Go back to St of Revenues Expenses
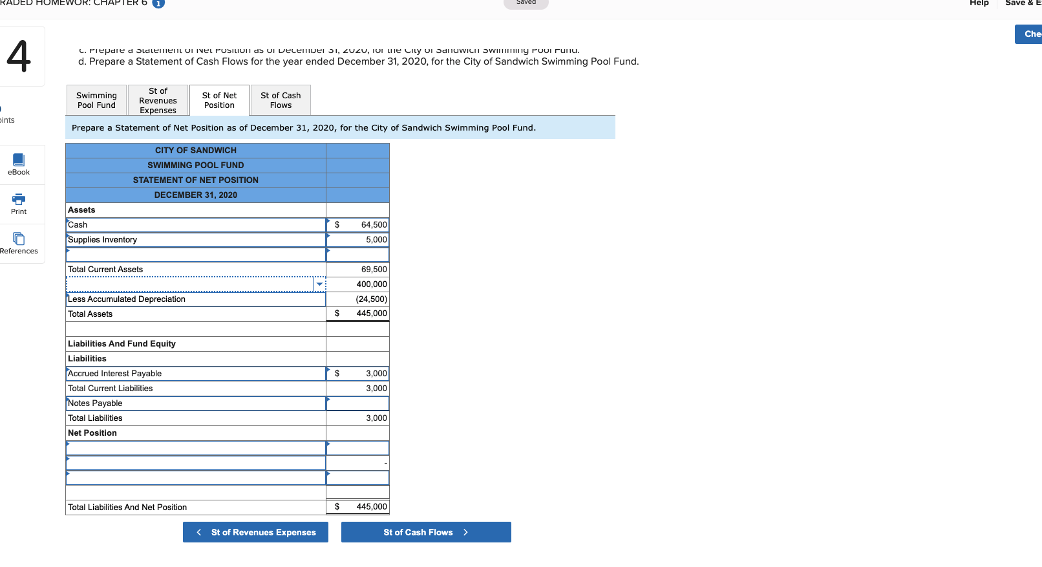 [255, 532]
